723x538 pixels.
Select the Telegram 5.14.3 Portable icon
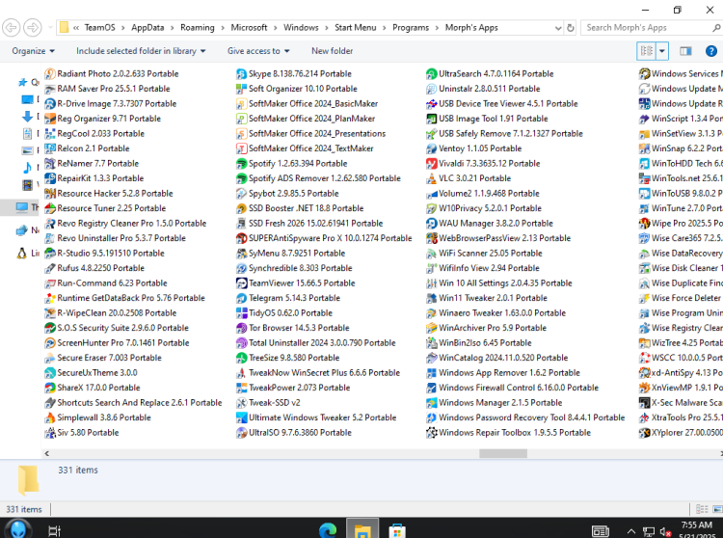(x=241, y=298)
